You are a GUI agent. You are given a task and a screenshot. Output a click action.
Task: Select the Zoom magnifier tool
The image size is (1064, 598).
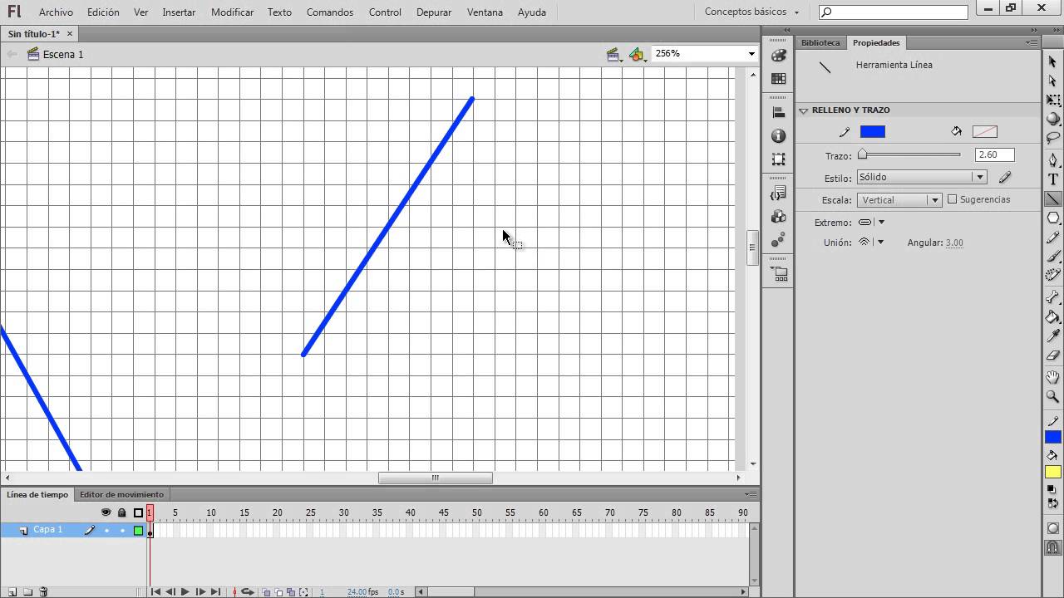click(x=1052, y=397)
